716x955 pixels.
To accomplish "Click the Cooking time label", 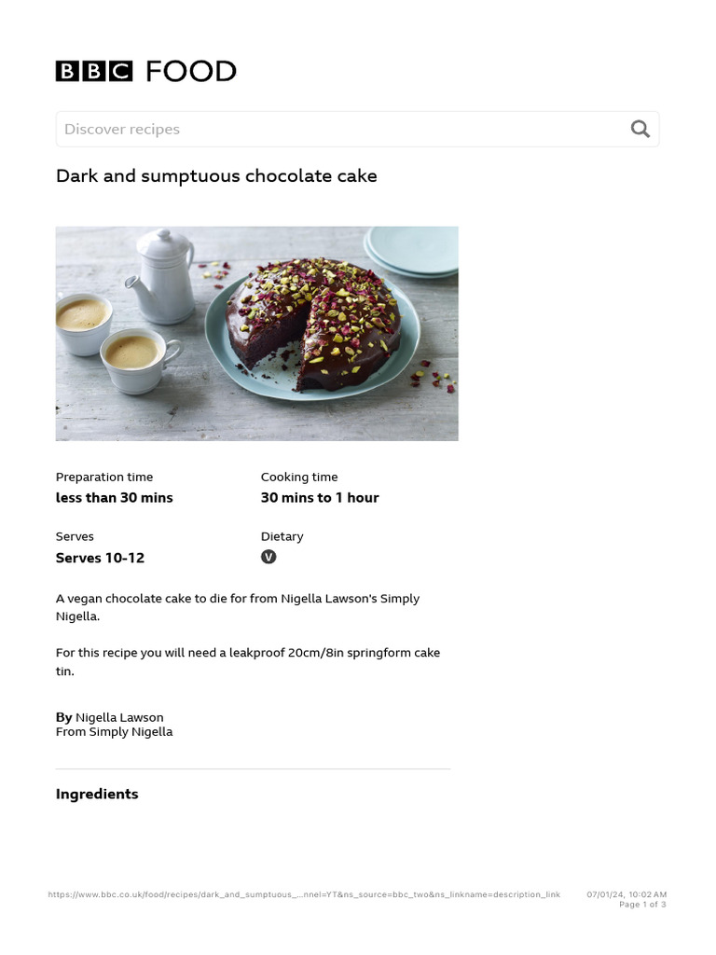I will [x=299, y=477].
